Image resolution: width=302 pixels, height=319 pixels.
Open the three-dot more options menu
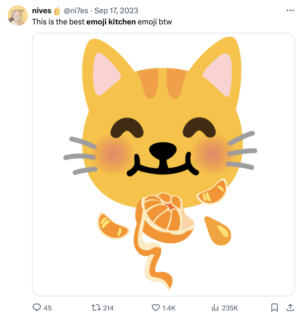pyautogui.click(x=290, y=10)
